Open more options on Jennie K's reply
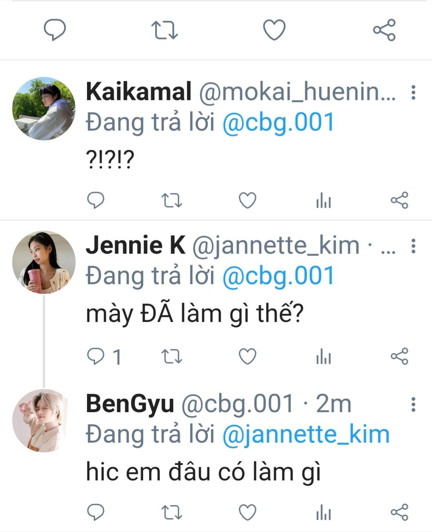This screenshot has width=432, height=532. coord(413,246)
